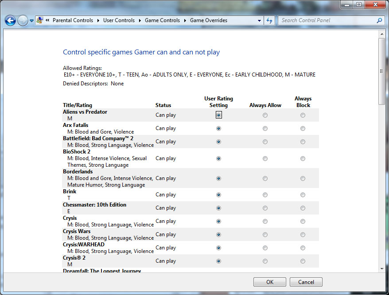Set Always Block for Battlefield: Bad Company 2

pyautogui.click(x=303, y=142)
